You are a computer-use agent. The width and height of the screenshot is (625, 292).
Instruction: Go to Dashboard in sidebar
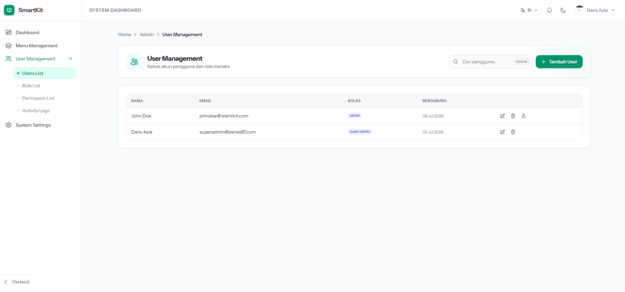click(x=41, y=32)
